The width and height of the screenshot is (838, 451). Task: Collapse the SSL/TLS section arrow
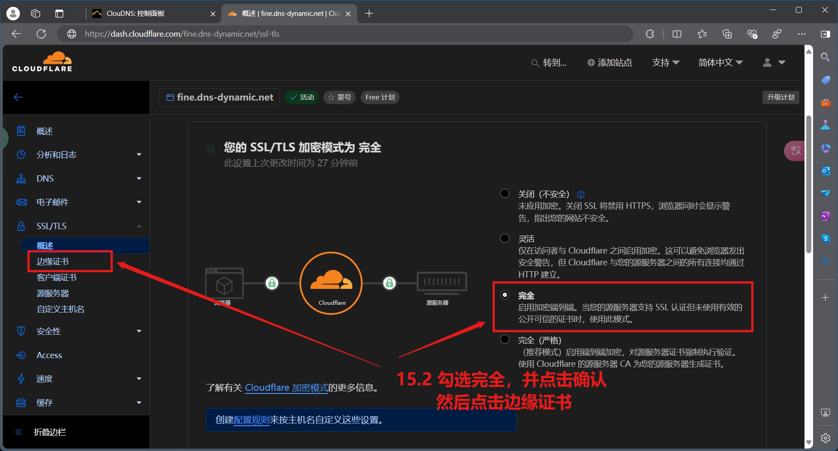pos(139,226)
